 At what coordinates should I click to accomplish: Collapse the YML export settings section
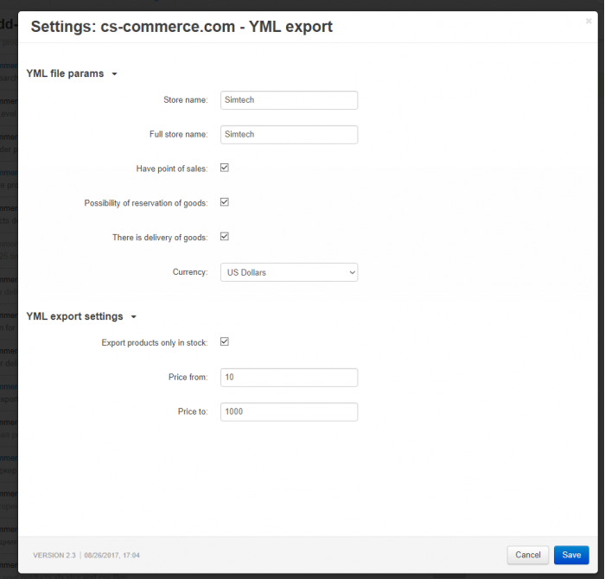[81, 316]
